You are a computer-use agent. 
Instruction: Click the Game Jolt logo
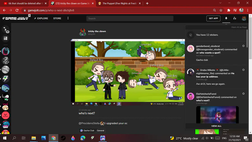(x=15, y=18)
